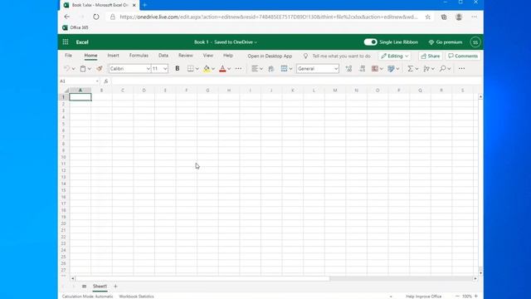The width and height of the screenshot is (531, 299).
Task: Click the Sort and Filter icon
Action: coord(426,68)
